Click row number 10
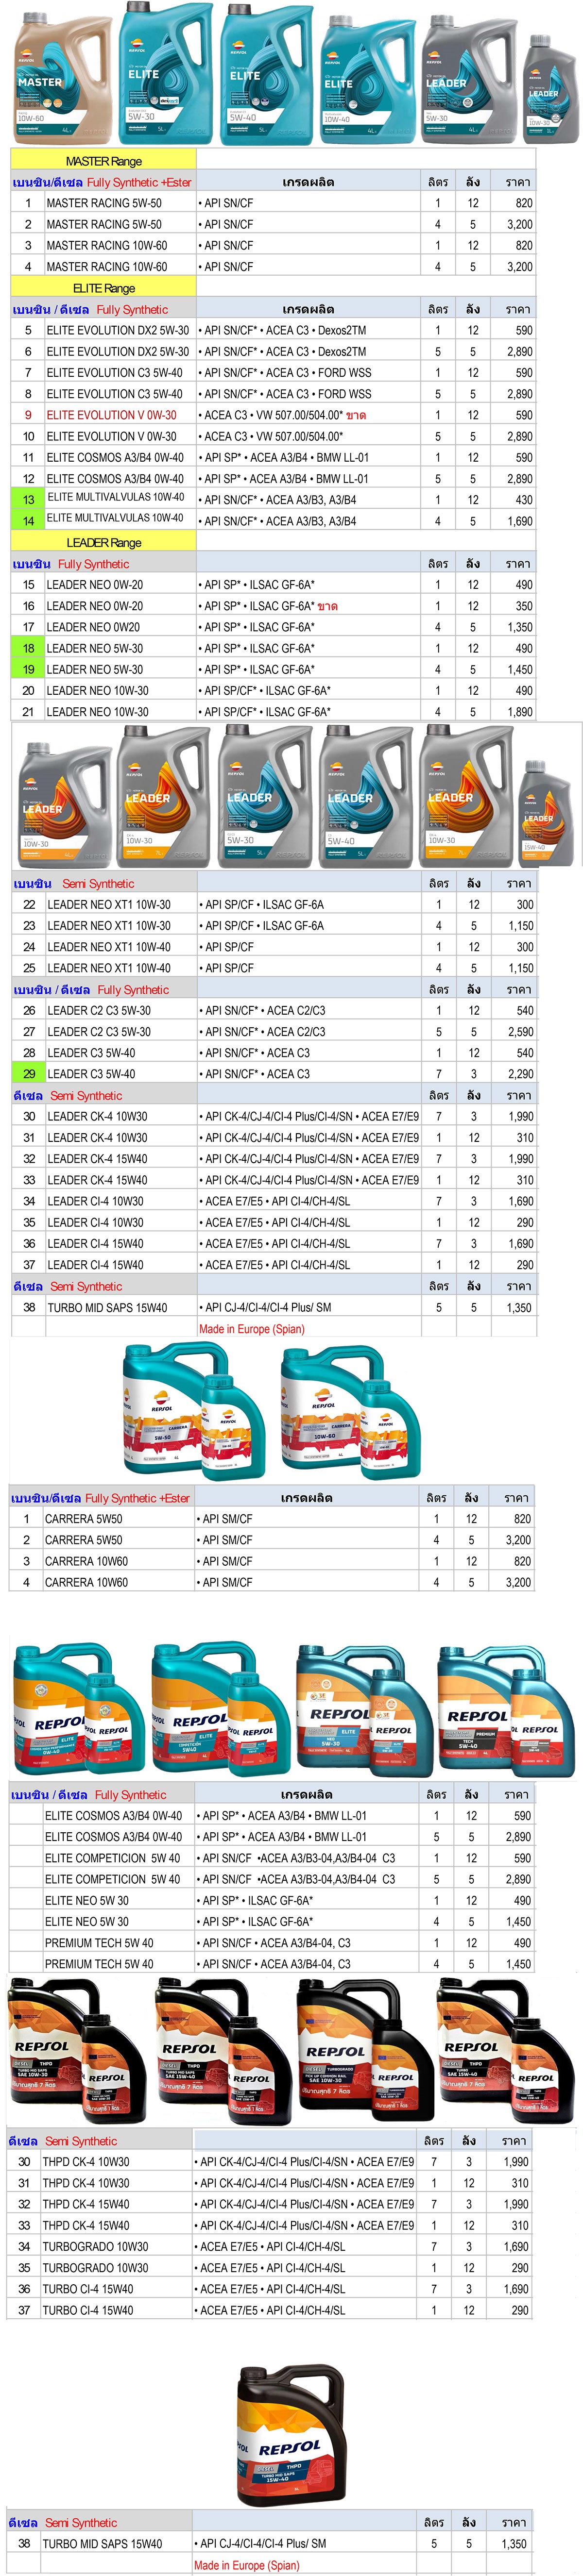This screenshot has height=2576, width=583. [x=28, y=436]
